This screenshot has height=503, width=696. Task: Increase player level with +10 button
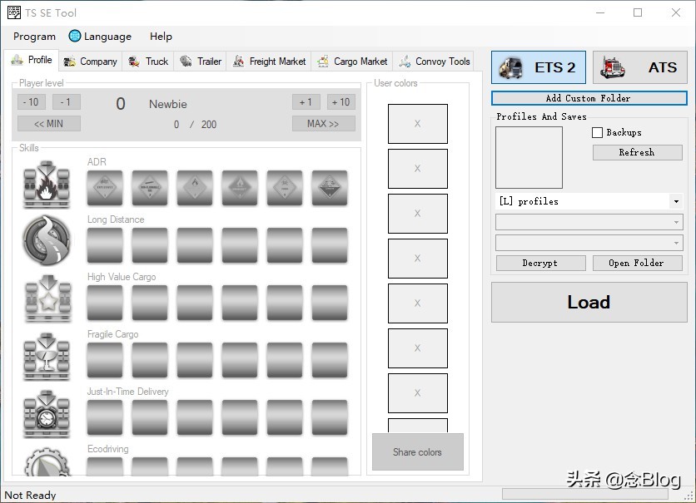[x=341, y=101]
